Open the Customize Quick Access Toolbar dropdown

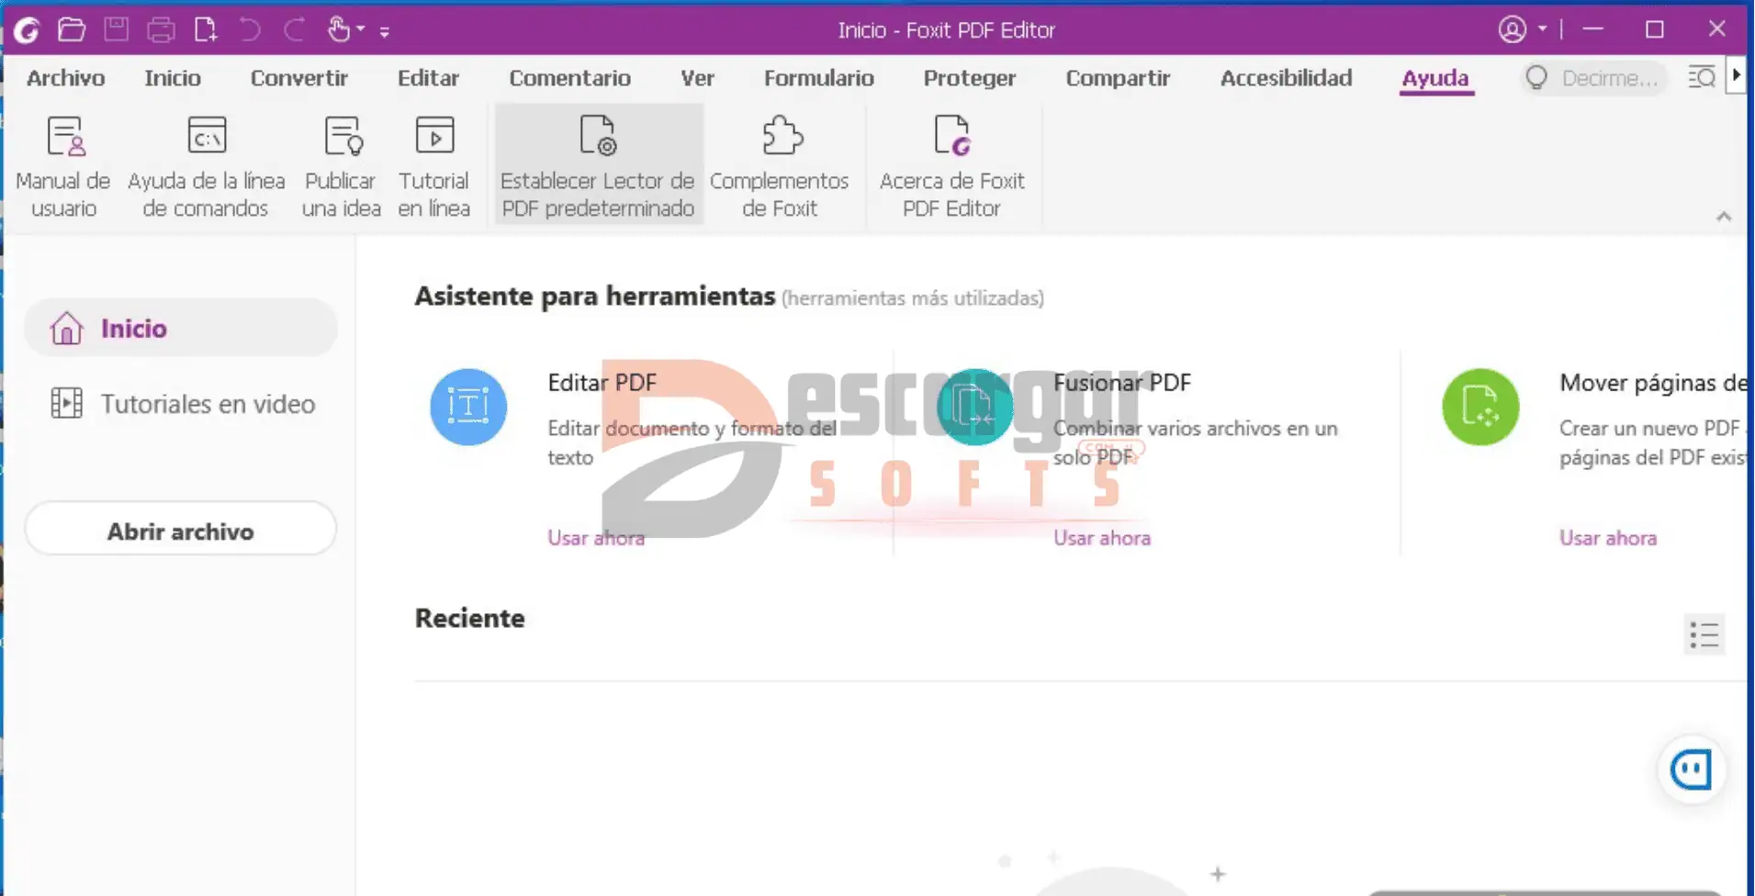[x=385, y=32]
